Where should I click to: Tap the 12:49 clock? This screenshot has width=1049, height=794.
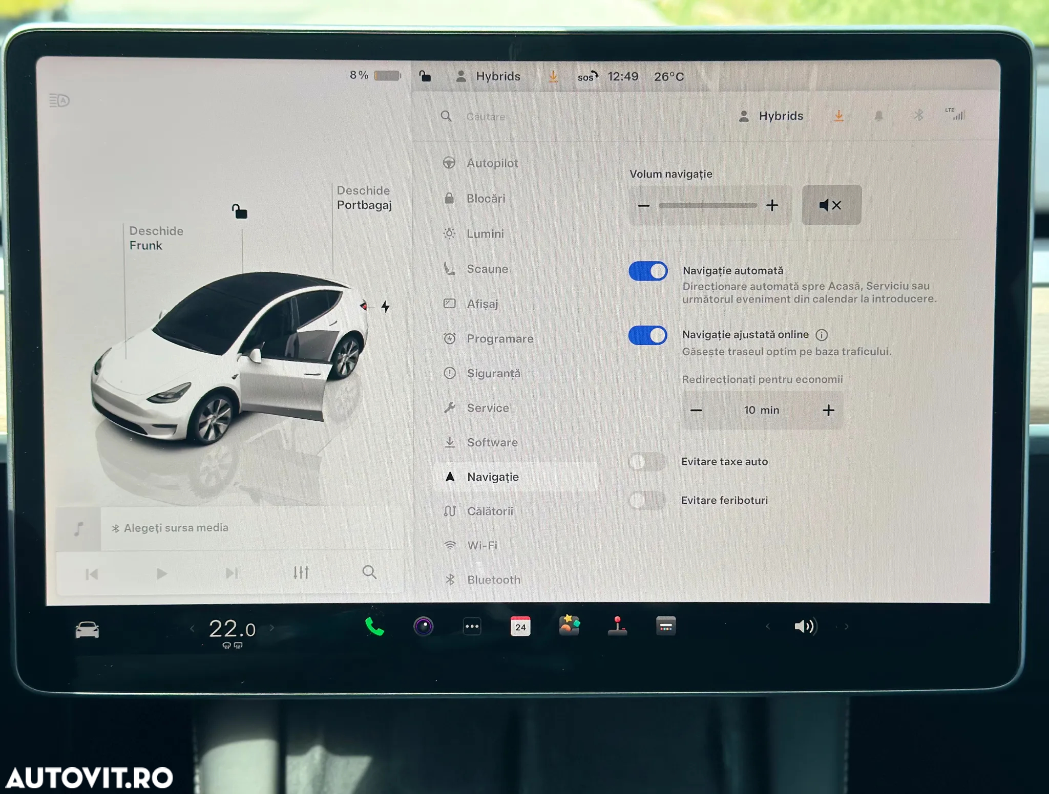pyautogui.click(x=623, y=76)
